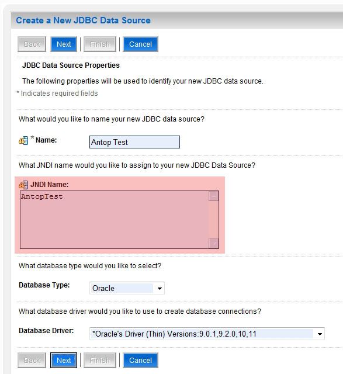Click the 'Database Driver:' label
The width and height of the screenshot is (343, 374).
[x=46, y=331]
